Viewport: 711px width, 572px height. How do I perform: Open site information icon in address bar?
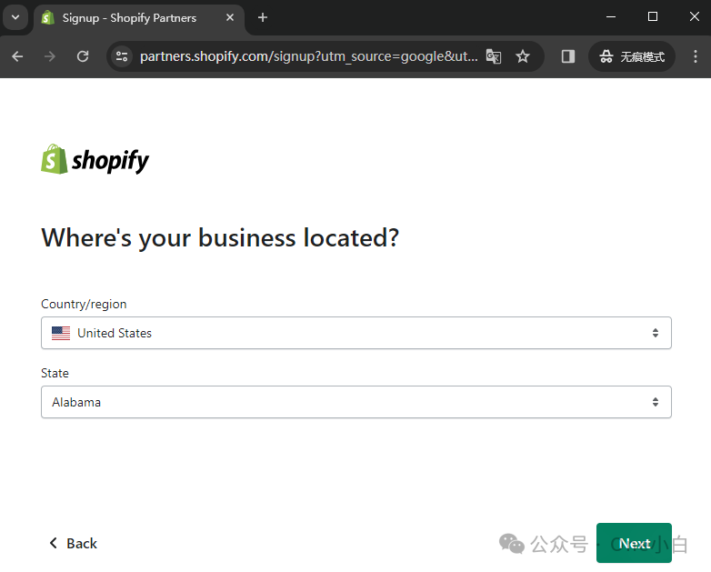122,56
